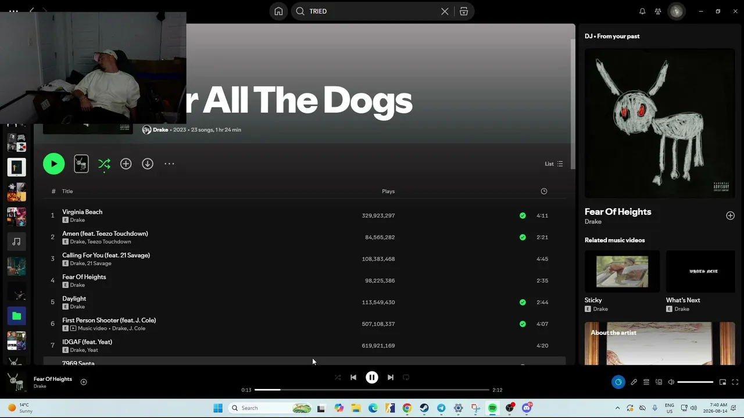744x418 pixels.
Task: Open more options for the album
Action: point(169,164)
